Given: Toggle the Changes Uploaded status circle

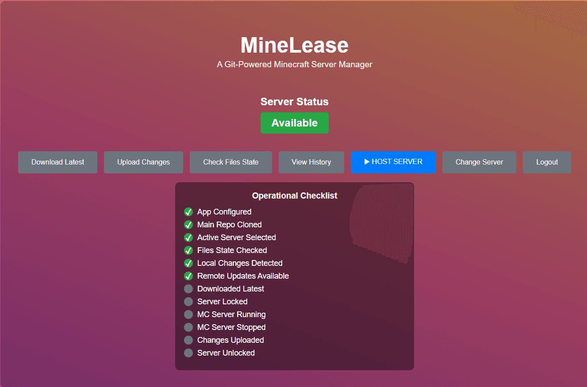Looking at the screenshot, I should tap(188, 340).
